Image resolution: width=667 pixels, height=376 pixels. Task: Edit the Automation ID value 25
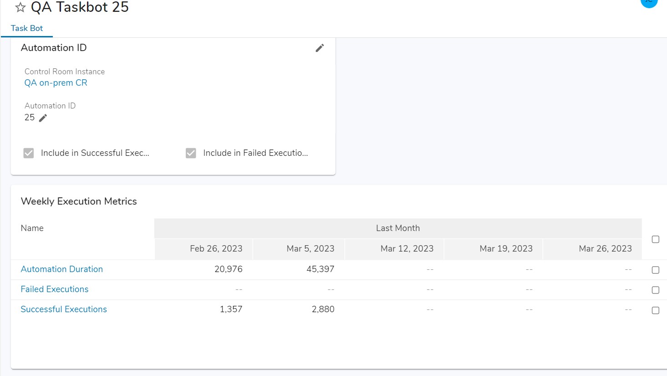pos(43,118)
